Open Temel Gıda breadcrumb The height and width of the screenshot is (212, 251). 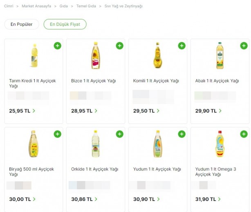[86, 6]
